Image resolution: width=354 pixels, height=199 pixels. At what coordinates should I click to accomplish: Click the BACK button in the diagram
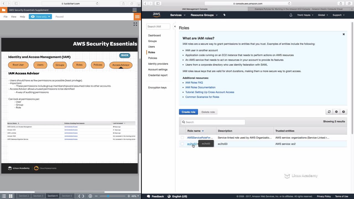click(x=125, y=55)
